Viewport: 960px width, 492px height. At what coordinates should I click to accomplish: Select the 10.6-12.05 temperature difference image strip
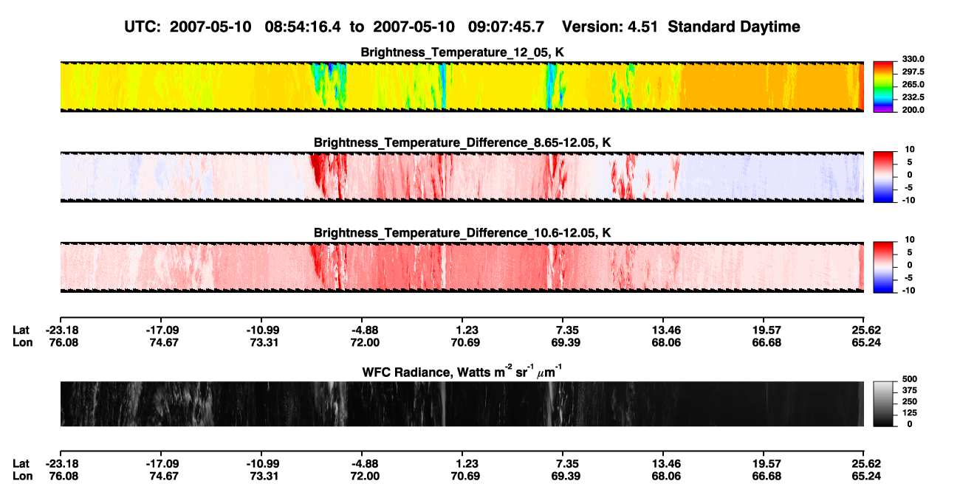point(462,266)
